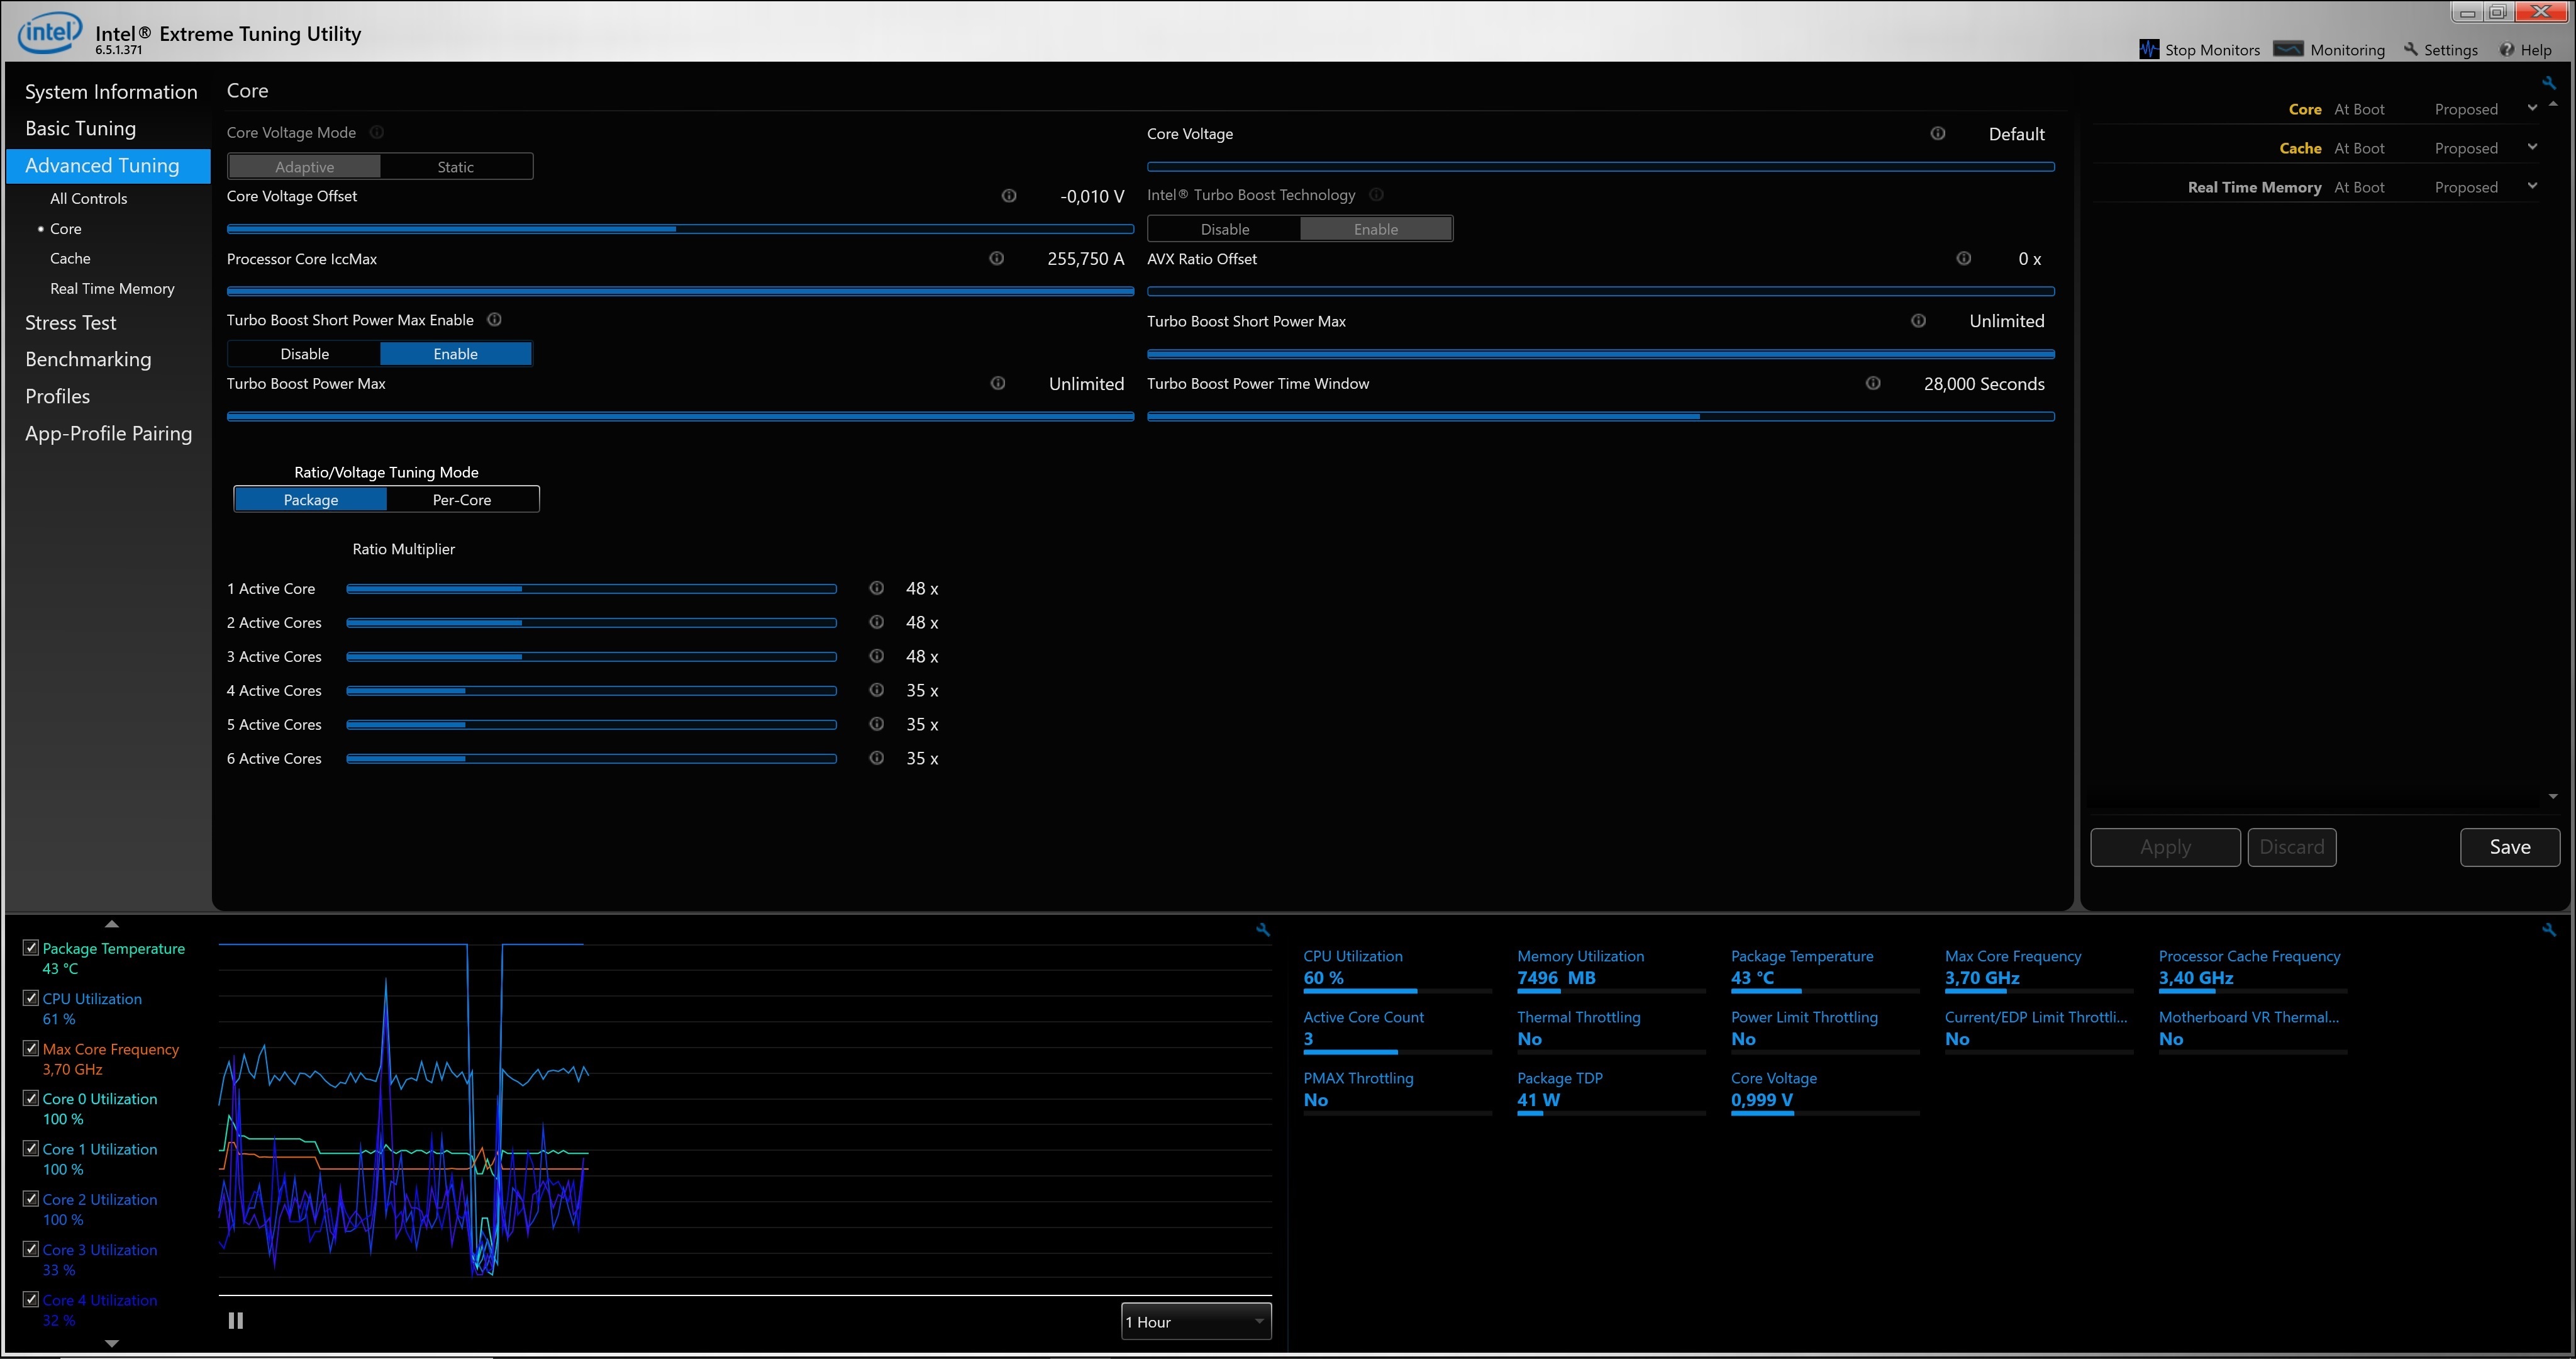Adjust the Core Voltage Offset slider
The width and height of the screenshot is (2576, 1359).
680,229
